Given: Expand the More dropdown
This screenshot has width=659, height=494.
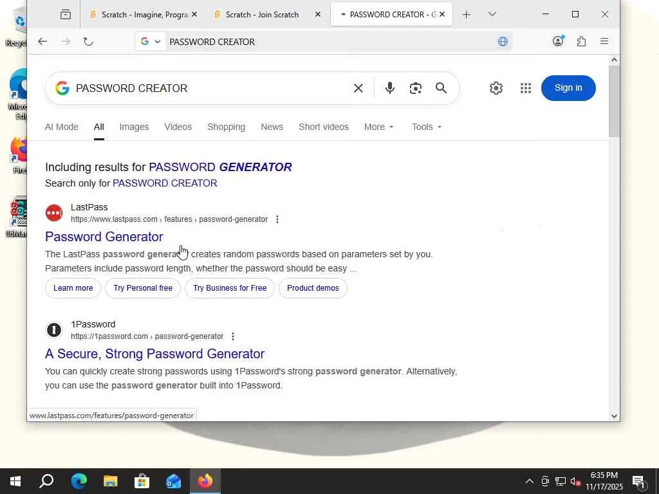Looking at the screenshot, I should pos(378,127).
